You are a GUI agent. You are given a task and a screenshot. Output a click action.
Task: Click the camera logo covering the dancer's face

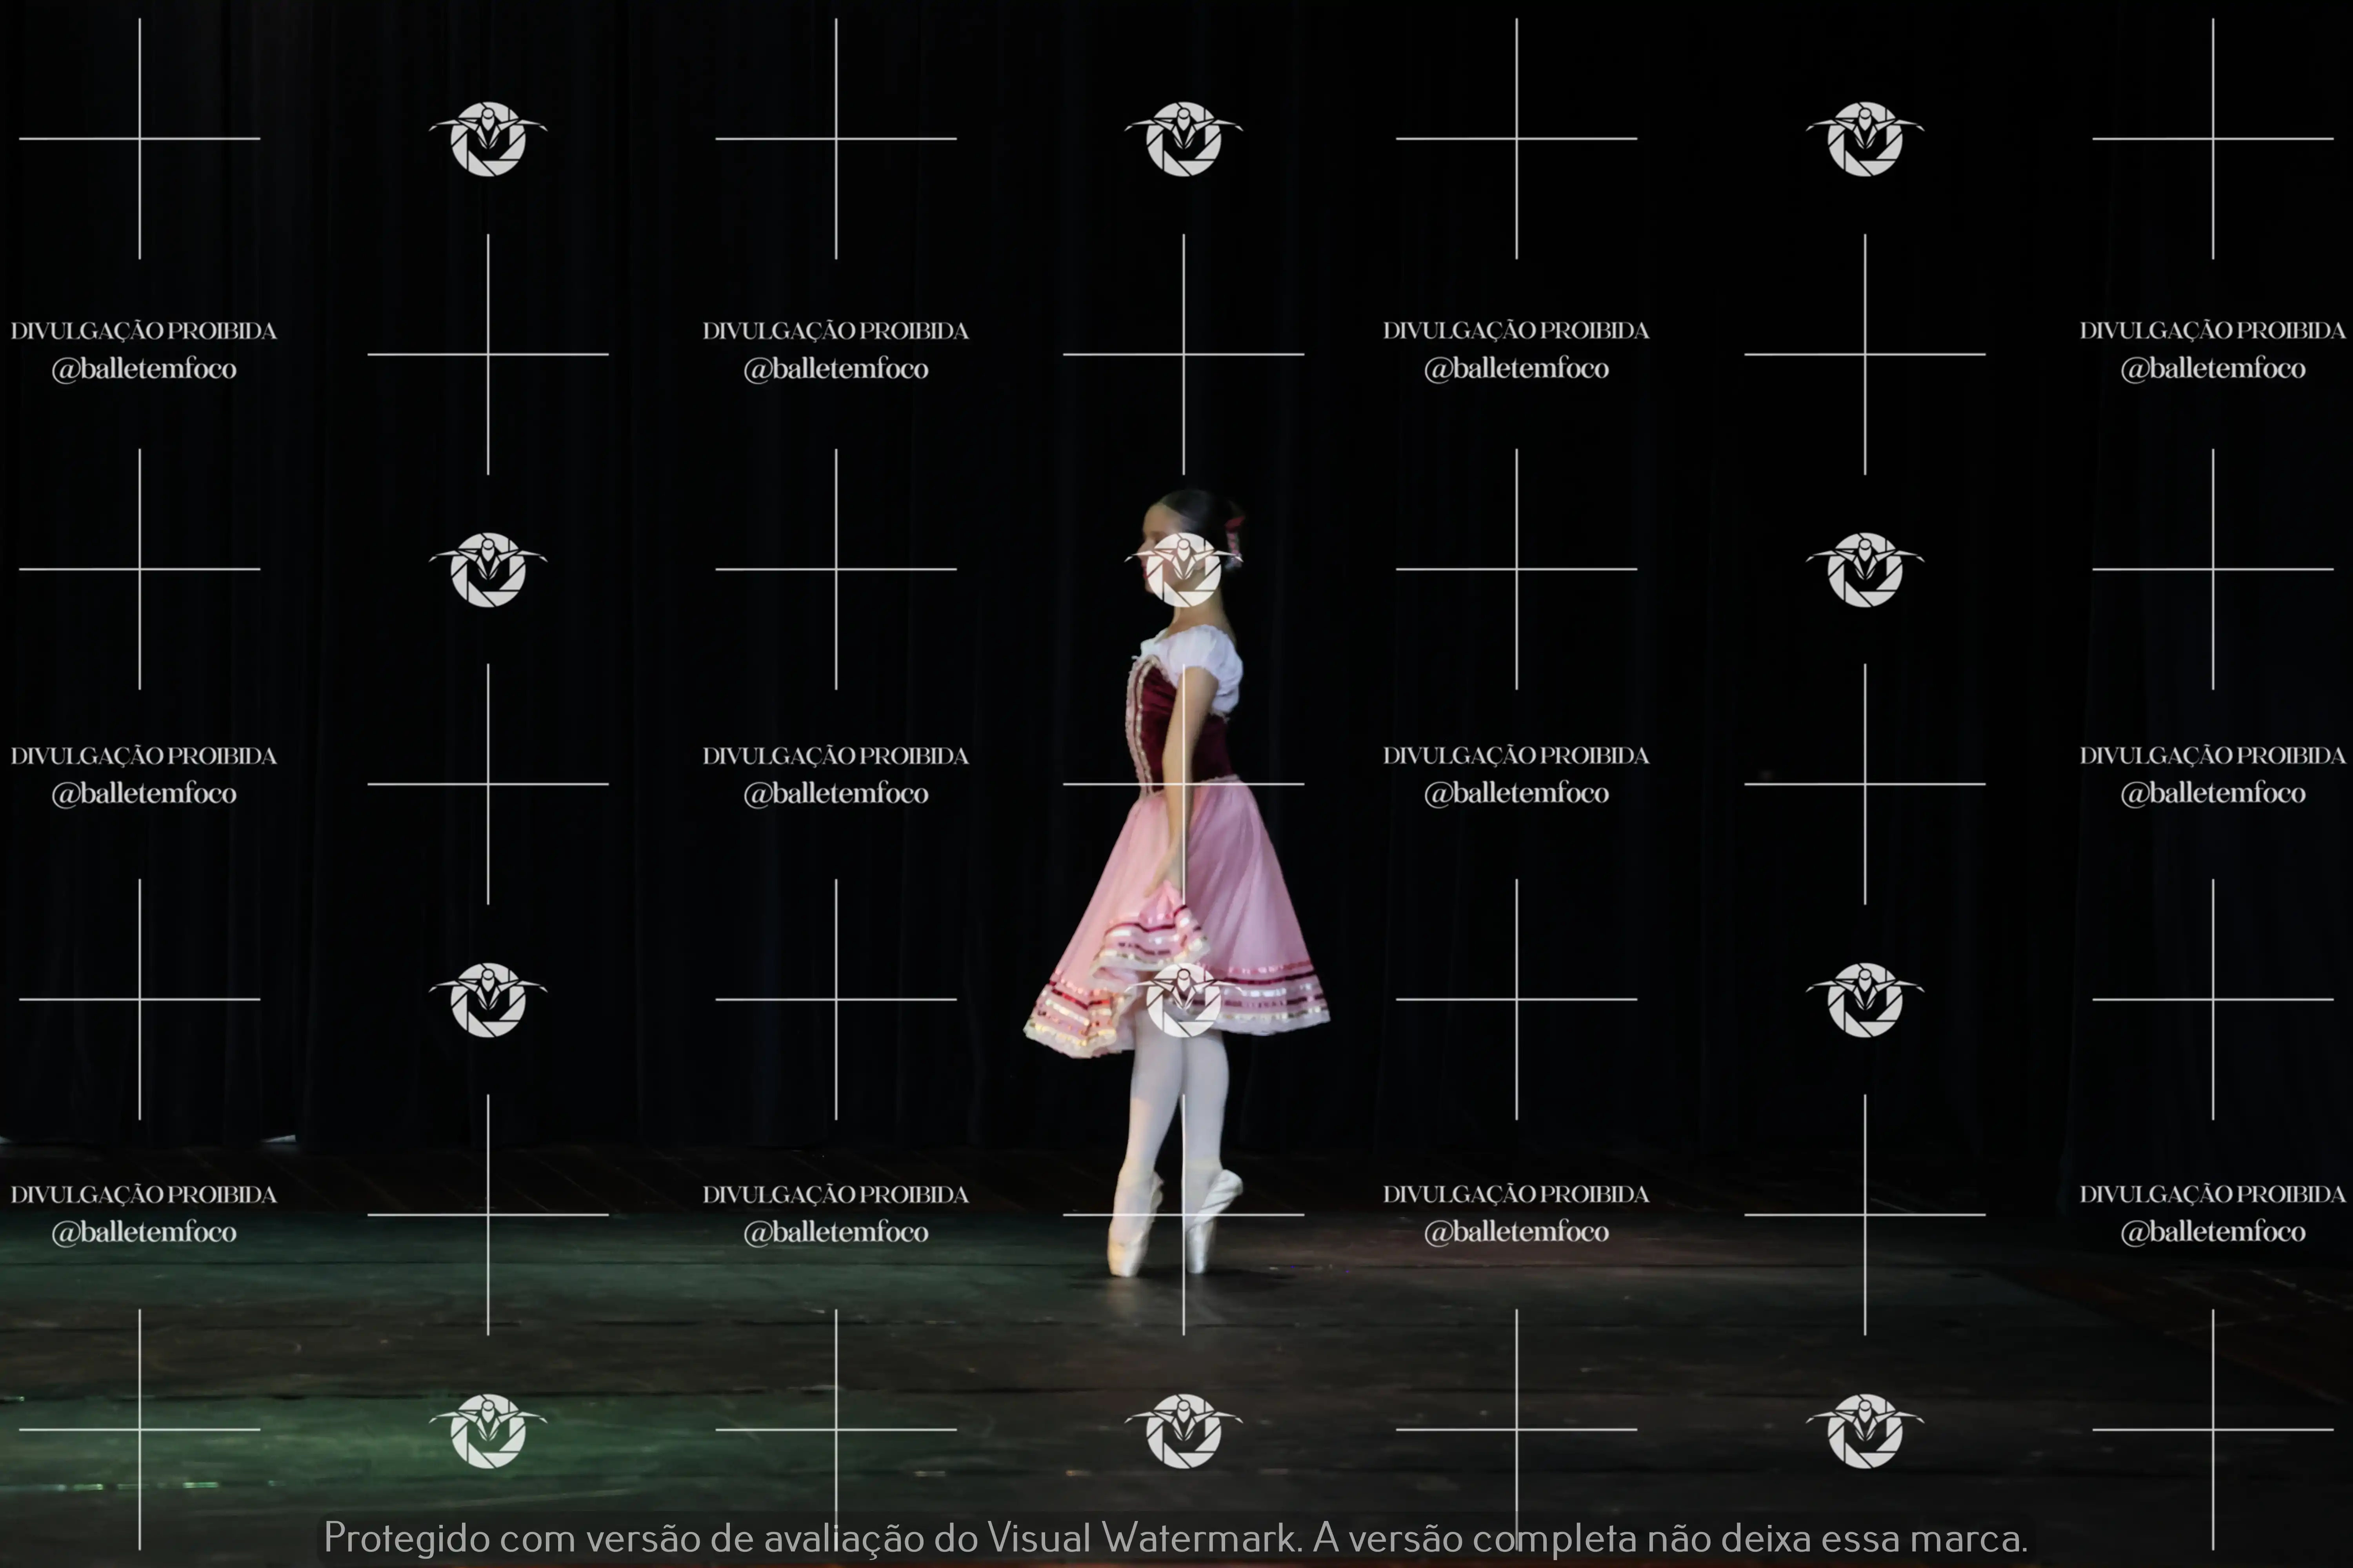coord(1184,570)
